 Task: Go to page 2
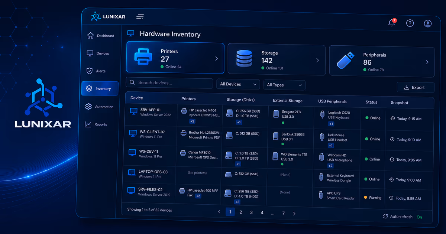[x=241, y=212]
